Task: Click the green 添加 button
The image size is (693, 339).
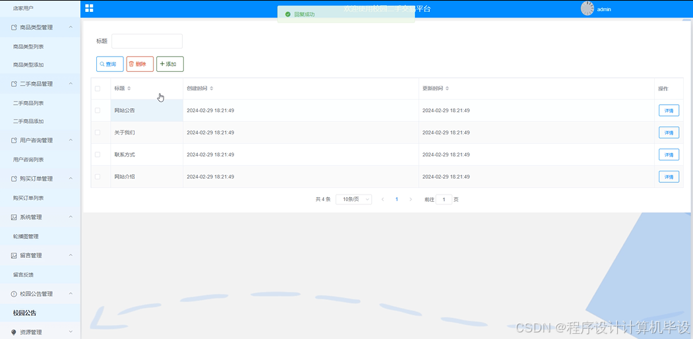Action: pyautogui.click(x=170, y=64)
